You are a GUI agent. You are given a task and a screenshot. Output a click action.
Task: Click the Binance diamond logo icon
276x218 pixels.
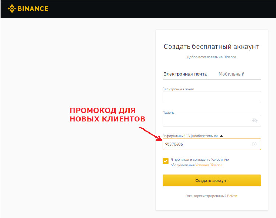click(x=12, y=8)
